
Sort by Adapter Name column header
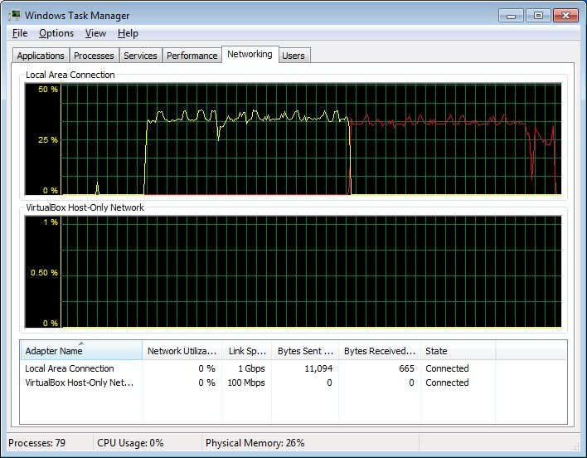[81, 350]
